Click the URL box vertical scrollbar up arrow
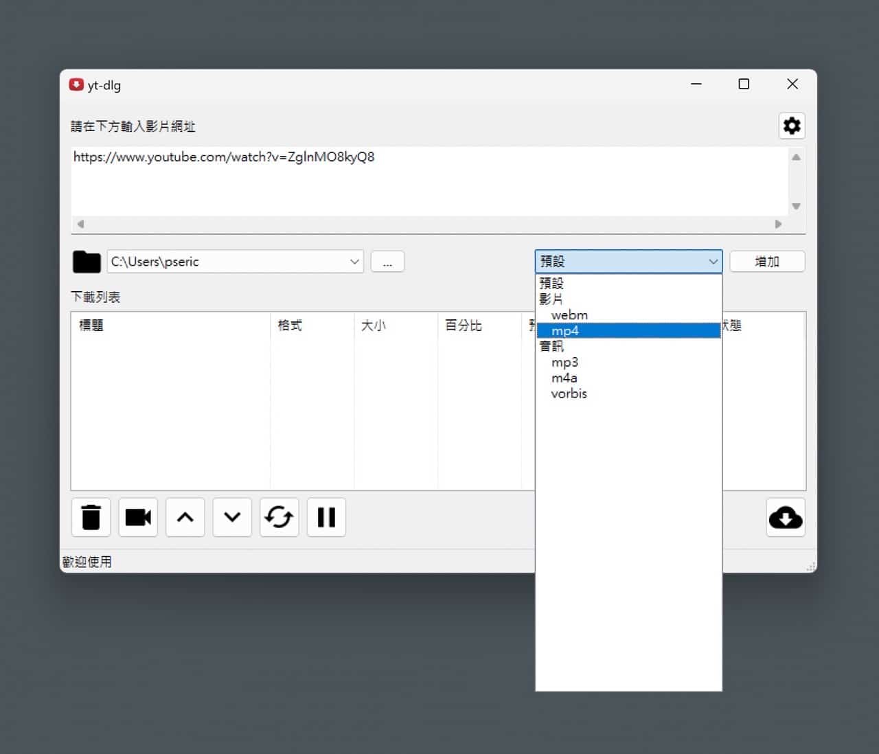 tap(796, 157)
